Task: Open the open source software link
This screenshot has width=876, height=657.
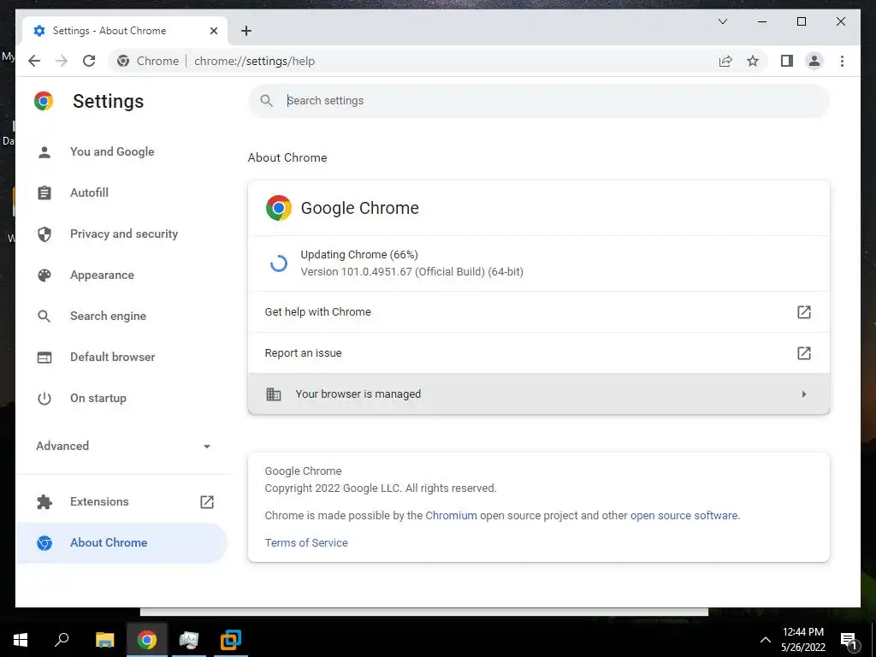Action: 684,516
